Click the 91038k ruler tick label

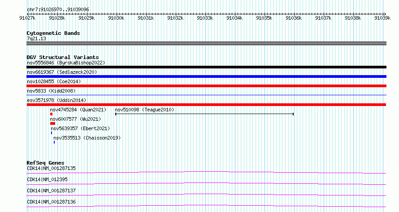click(x=353, y=18)
